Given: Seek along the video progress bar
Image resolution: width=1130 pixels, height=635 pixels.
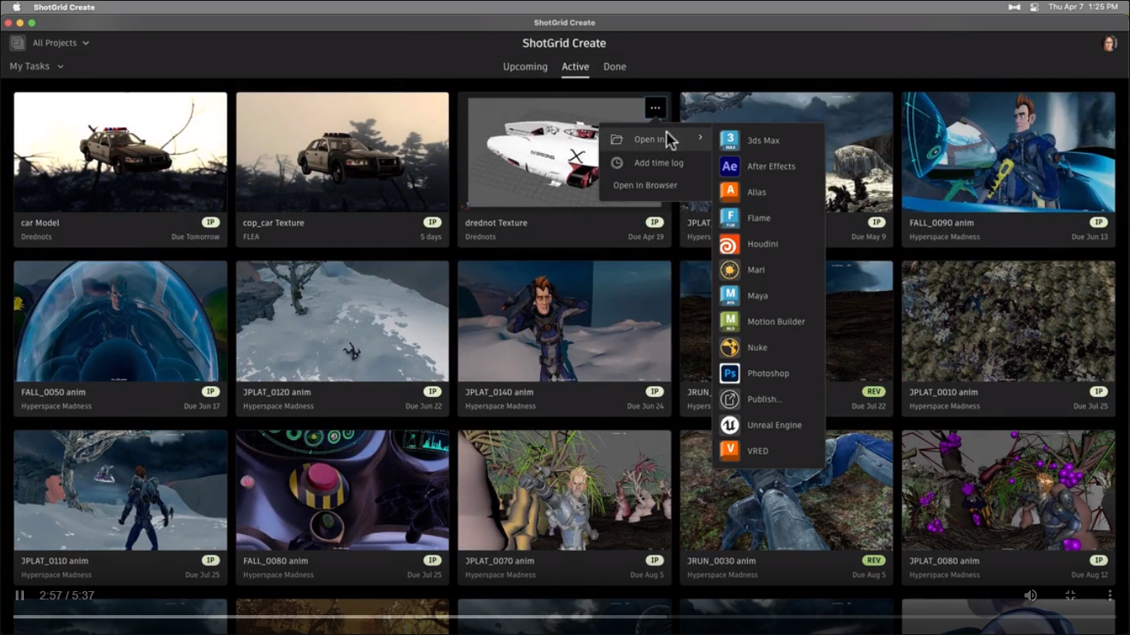Looking at the screenshot, I should coord(565,616).
